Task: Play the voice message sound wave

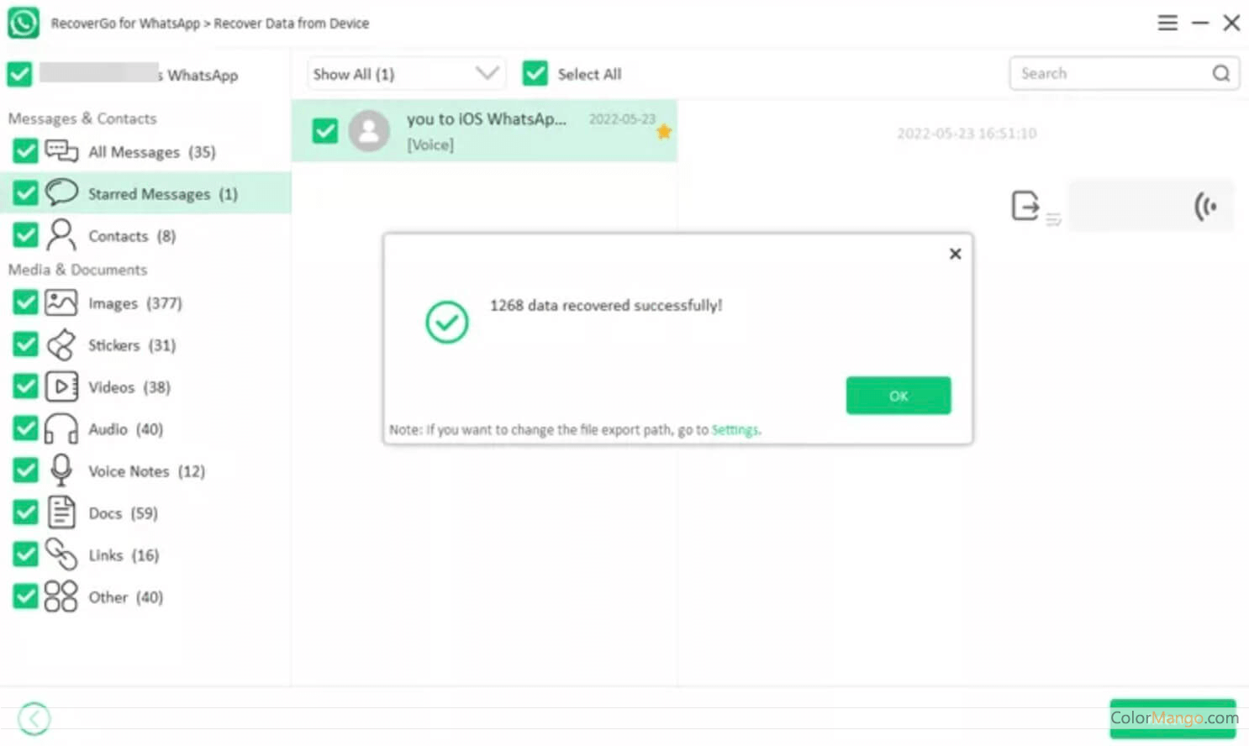Action: [1204, 206]
